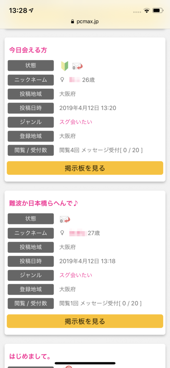
Task: Tap the mail reply icon in second post
Action: [x=65, y=220]
